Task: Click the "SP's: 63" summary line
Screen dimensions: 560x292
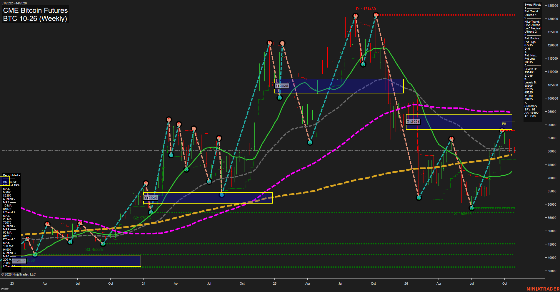Action: [530, 110]
